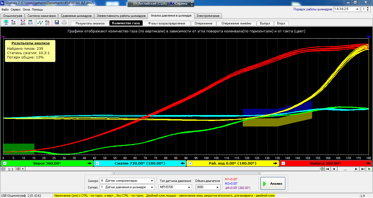The image size is (373, 198).
Task: Click the green plus icon near playback controls
Action: [322, 169]
